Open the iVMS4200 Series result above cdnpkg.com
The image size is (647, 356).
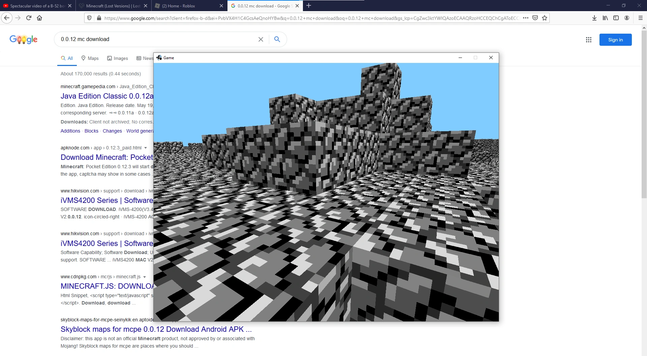(107, 244)
